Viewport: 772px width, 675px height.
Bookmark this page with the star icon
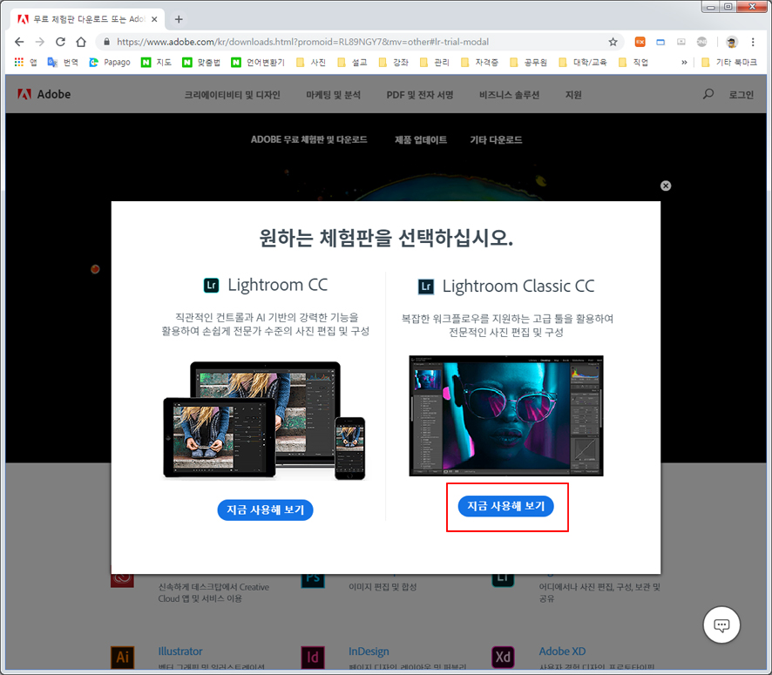[x=613, y=42]
